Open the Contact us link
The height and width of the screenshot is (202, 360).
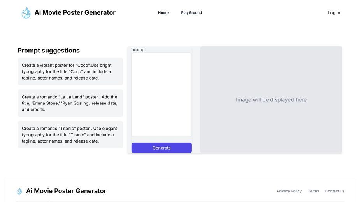pyautogui.click(x=335, y=191)
